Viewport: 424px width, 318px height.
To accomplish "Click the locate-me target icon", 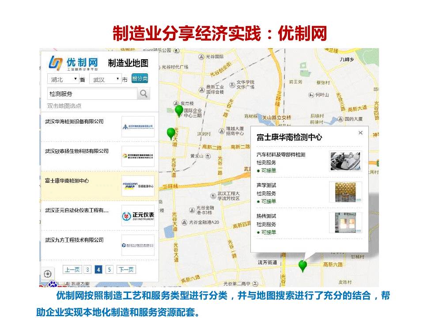I will coord(48,274).
